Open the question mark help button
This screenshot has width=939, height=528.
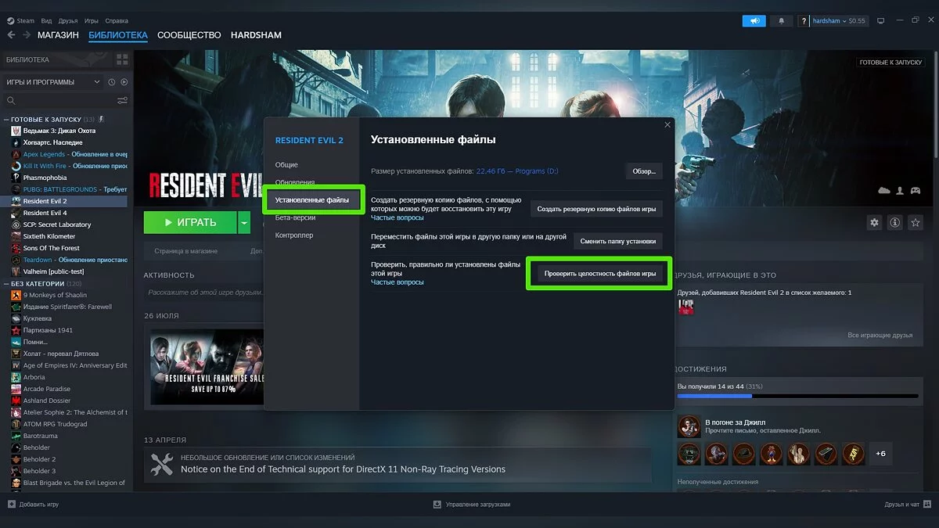pos(804,21)
